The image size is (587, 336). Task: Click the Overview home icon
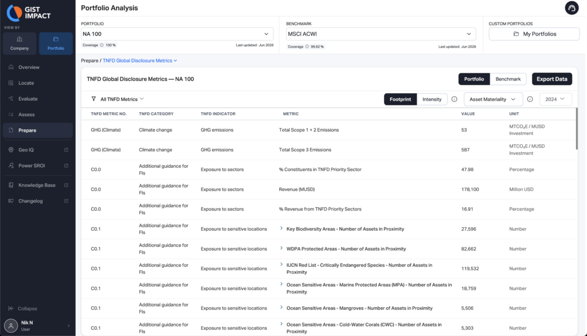tap(11, 68)
